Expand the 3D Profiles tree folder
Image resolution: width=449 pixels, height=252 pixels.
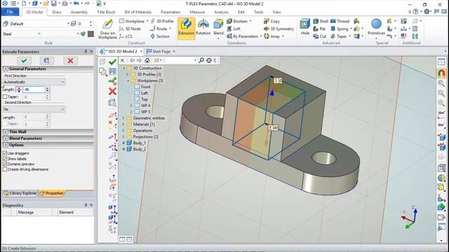[x=128, y=74]
